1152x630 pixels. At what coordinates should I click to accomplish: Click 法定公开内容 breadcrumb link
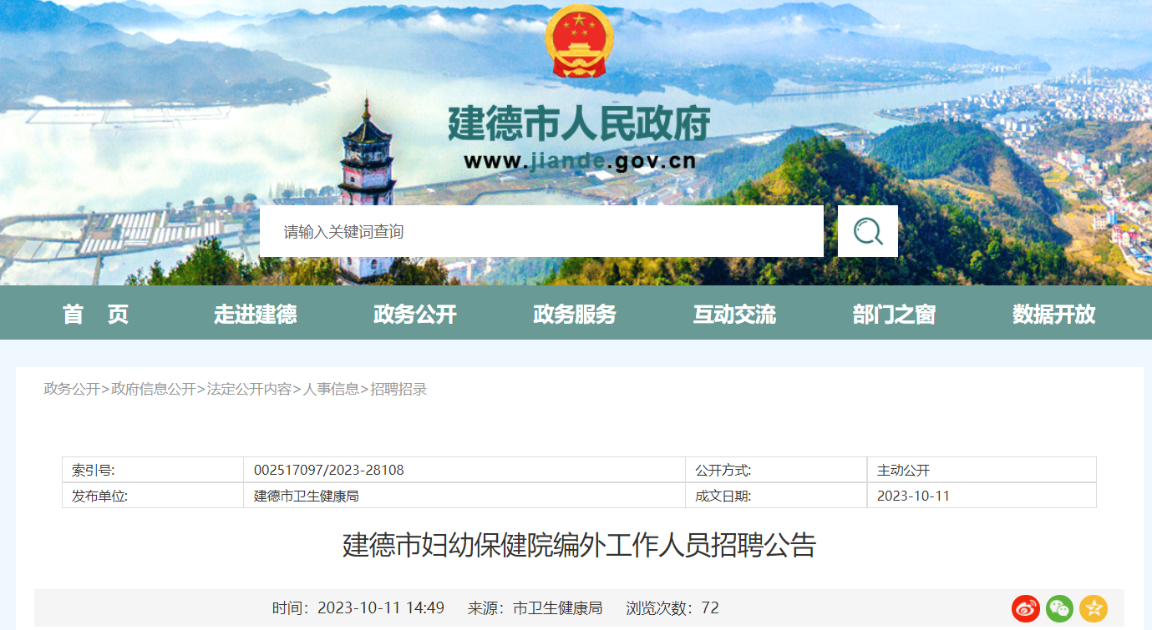tap(249, 389)
